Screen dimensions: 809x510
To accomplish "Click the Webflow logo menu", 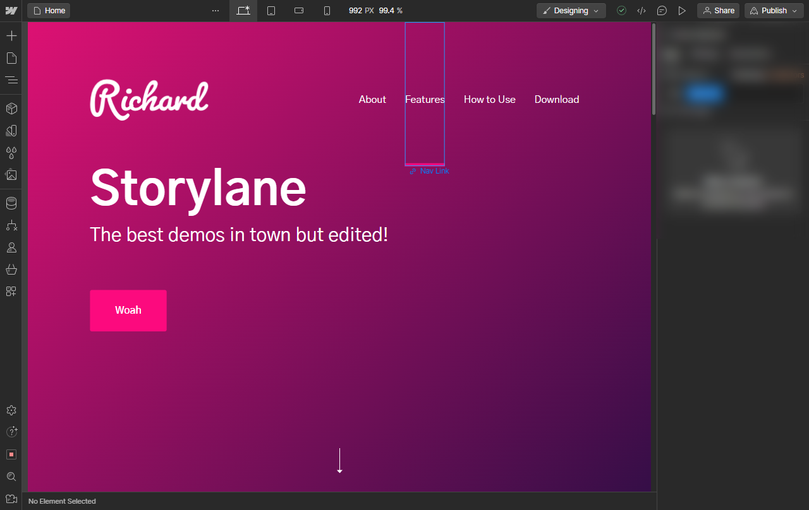I will click(x=11, y=11).
